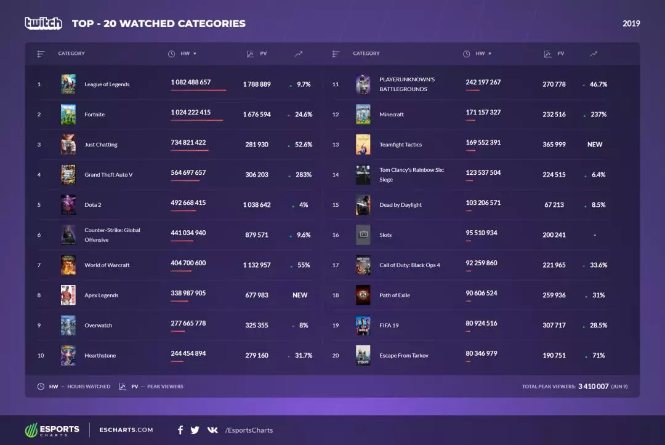Select League of Legends thumbnail

pyautogui.click(x=68, y=84)
